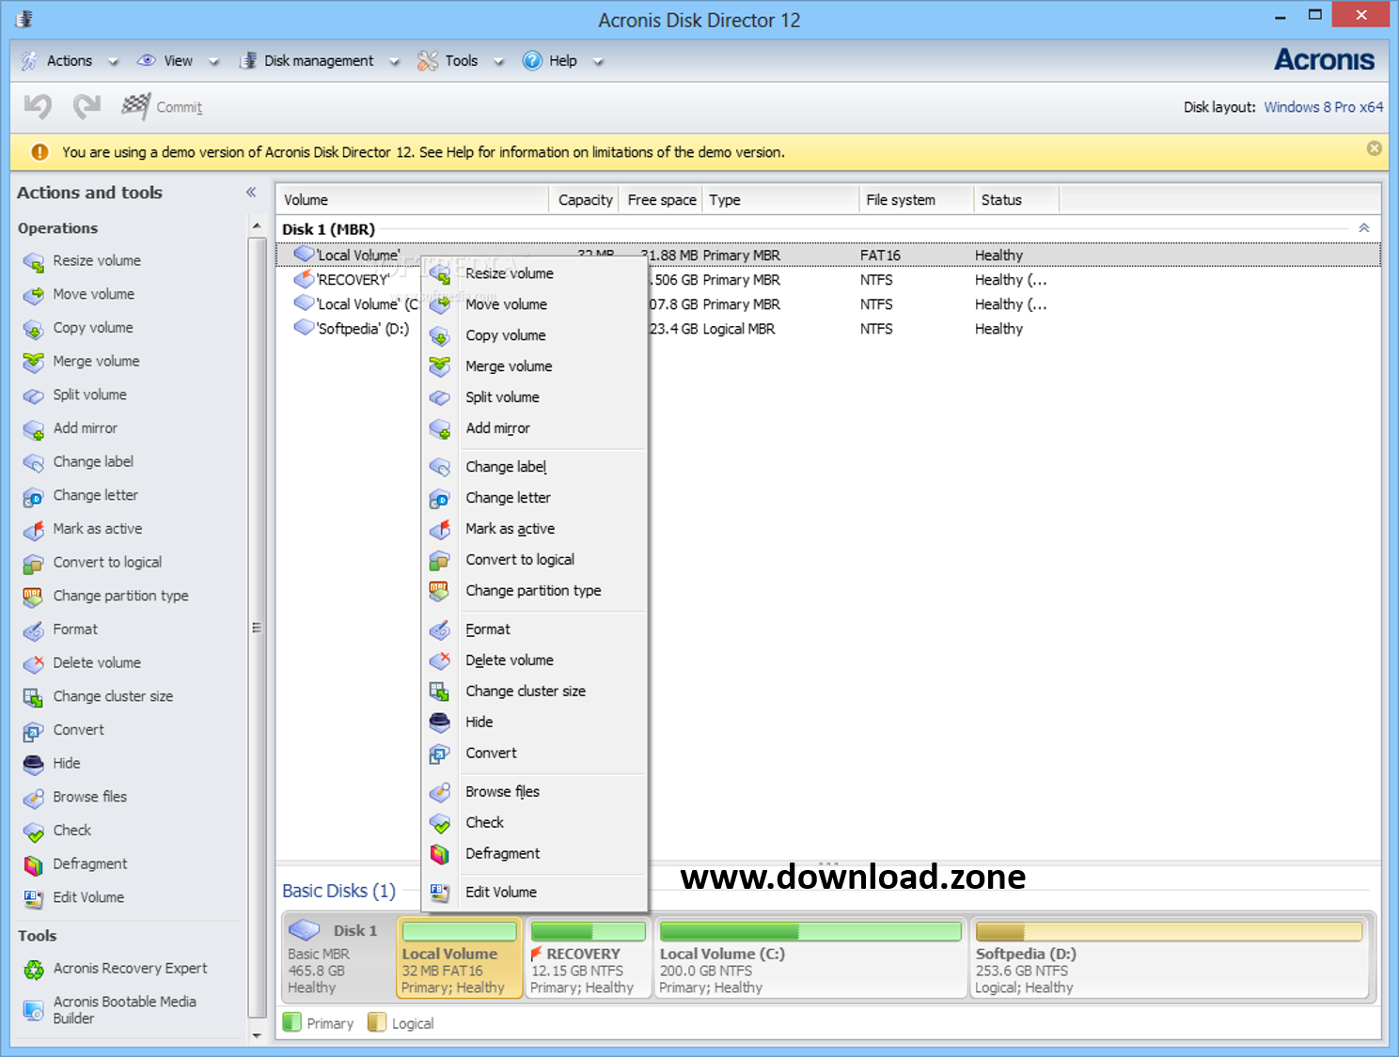Click Resize volume icon in sidebar

tap(34, 262)
